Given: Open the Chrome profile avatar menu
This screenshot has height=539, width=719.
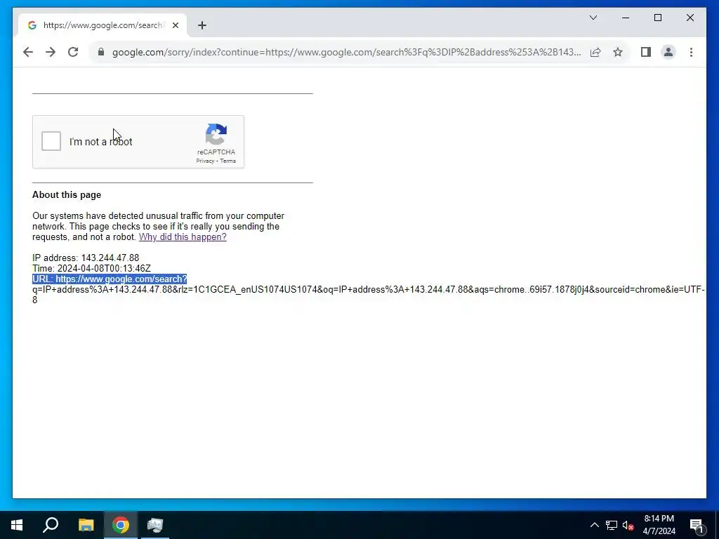Looking at the screenshot, I should [668, 52].
